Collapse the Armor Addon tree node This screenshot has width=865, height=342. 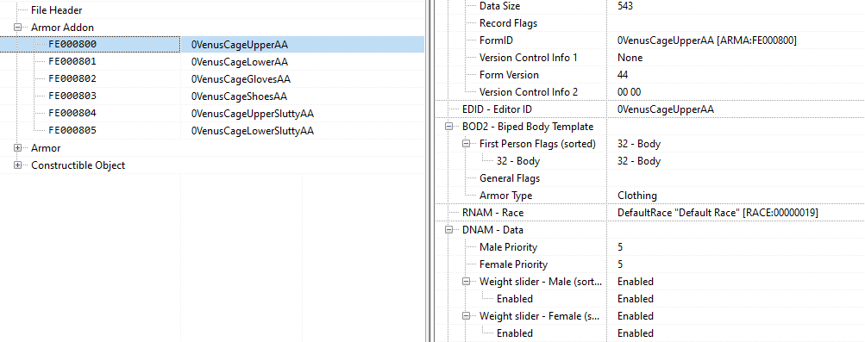tap(17, 27)
